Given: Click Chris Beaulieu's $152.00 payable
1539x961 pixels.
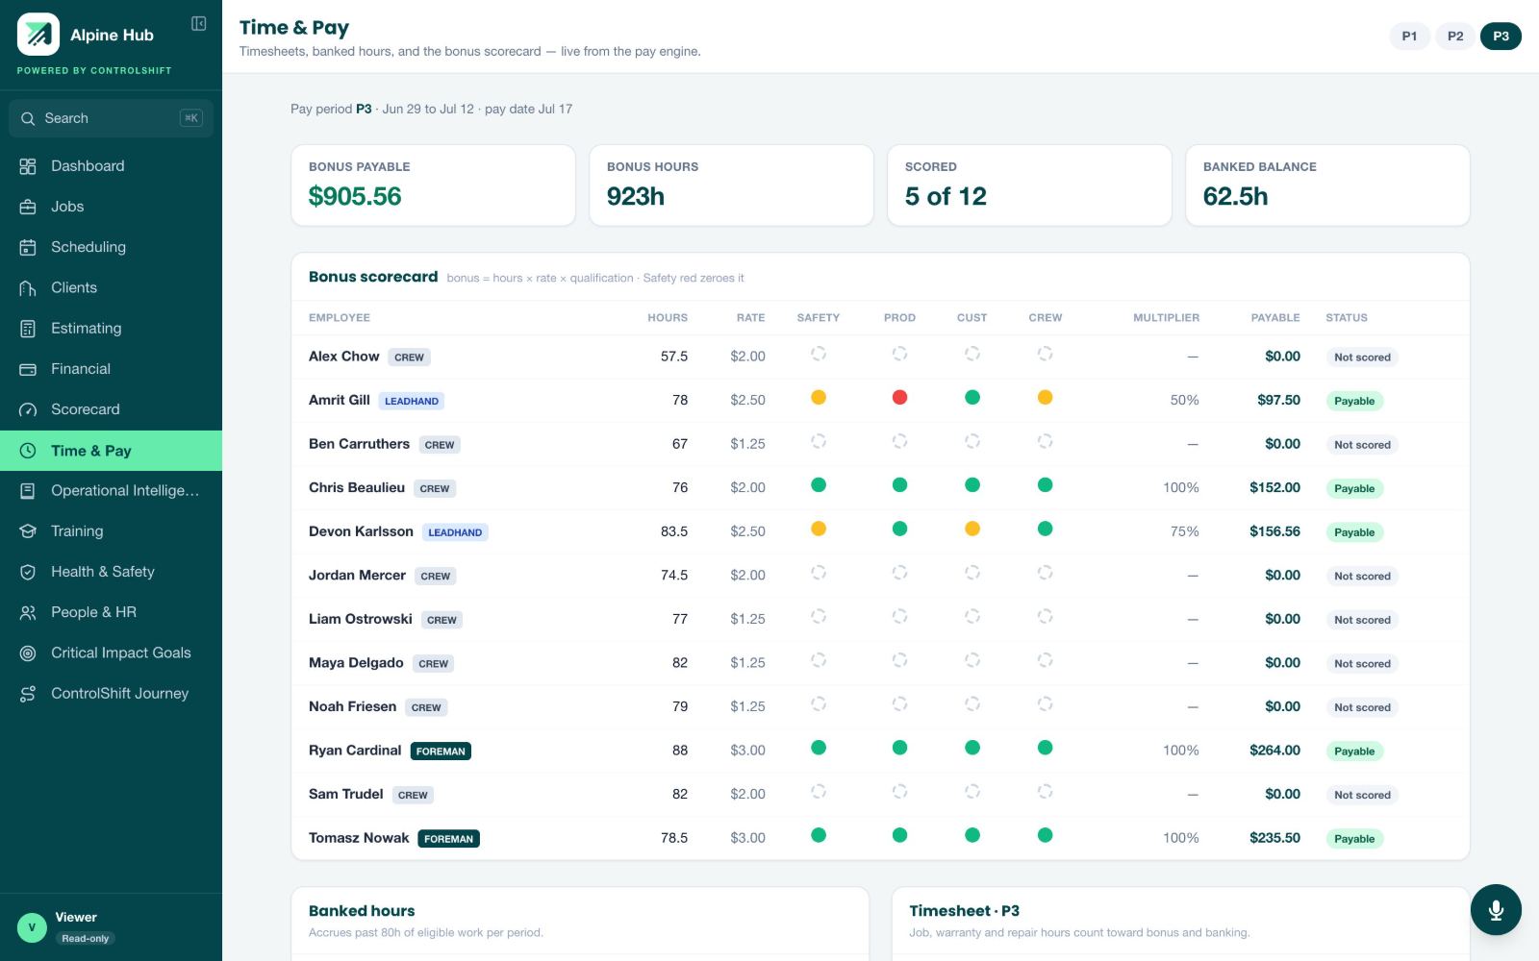Looking at the screenshot, I should tap(1274, 488).
